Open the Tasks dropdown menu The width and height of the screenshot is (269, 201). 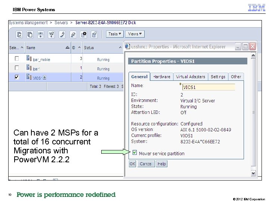[115, 34]
